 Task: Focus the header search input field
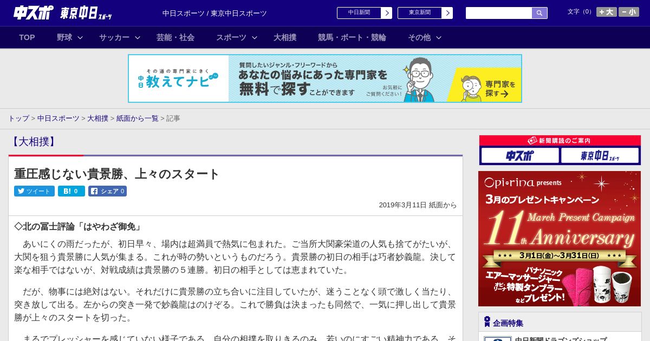(499, 13)
